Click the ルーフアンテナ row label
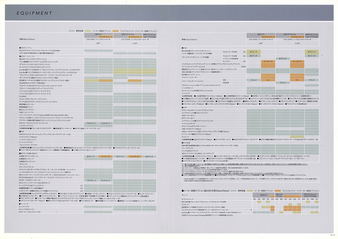This screenshot has height=239, width=338. (25, 206)
